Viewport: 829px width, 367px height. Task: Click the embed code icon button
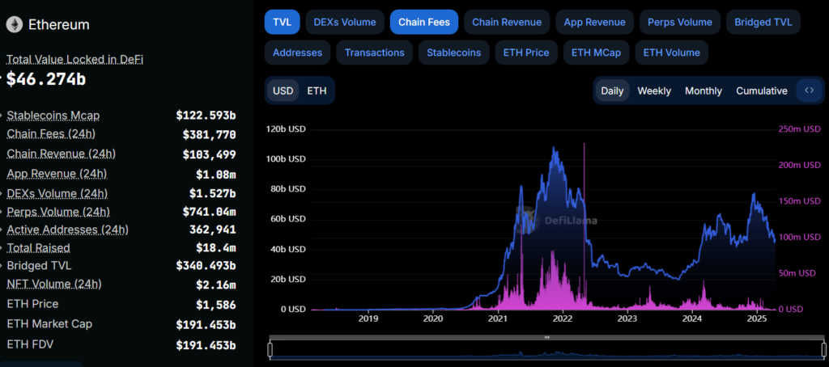tap(809, 91)
